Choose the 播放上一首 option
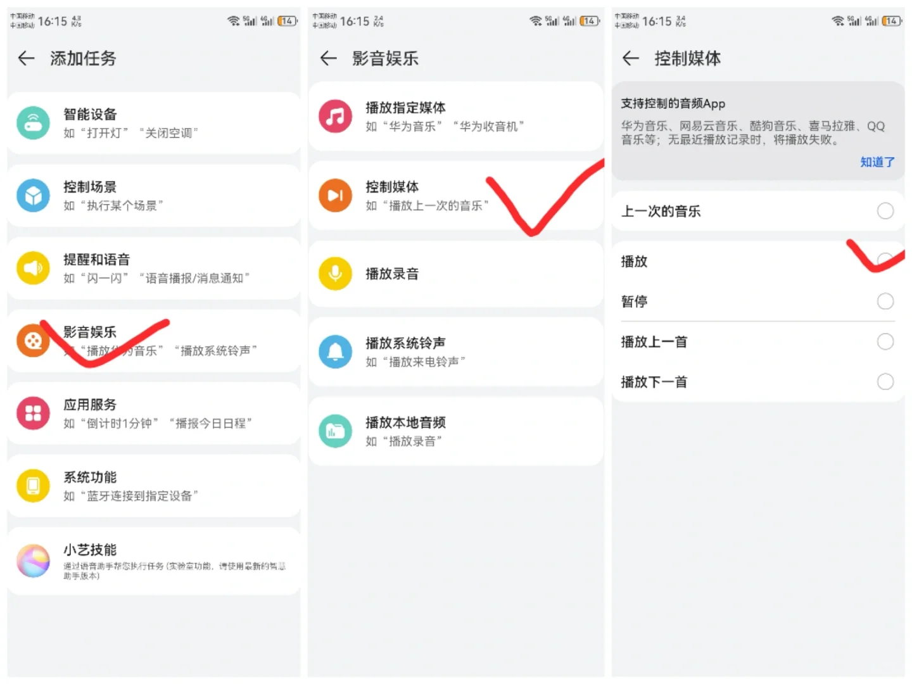The image size is (912, 684). (x=885, y=341)
